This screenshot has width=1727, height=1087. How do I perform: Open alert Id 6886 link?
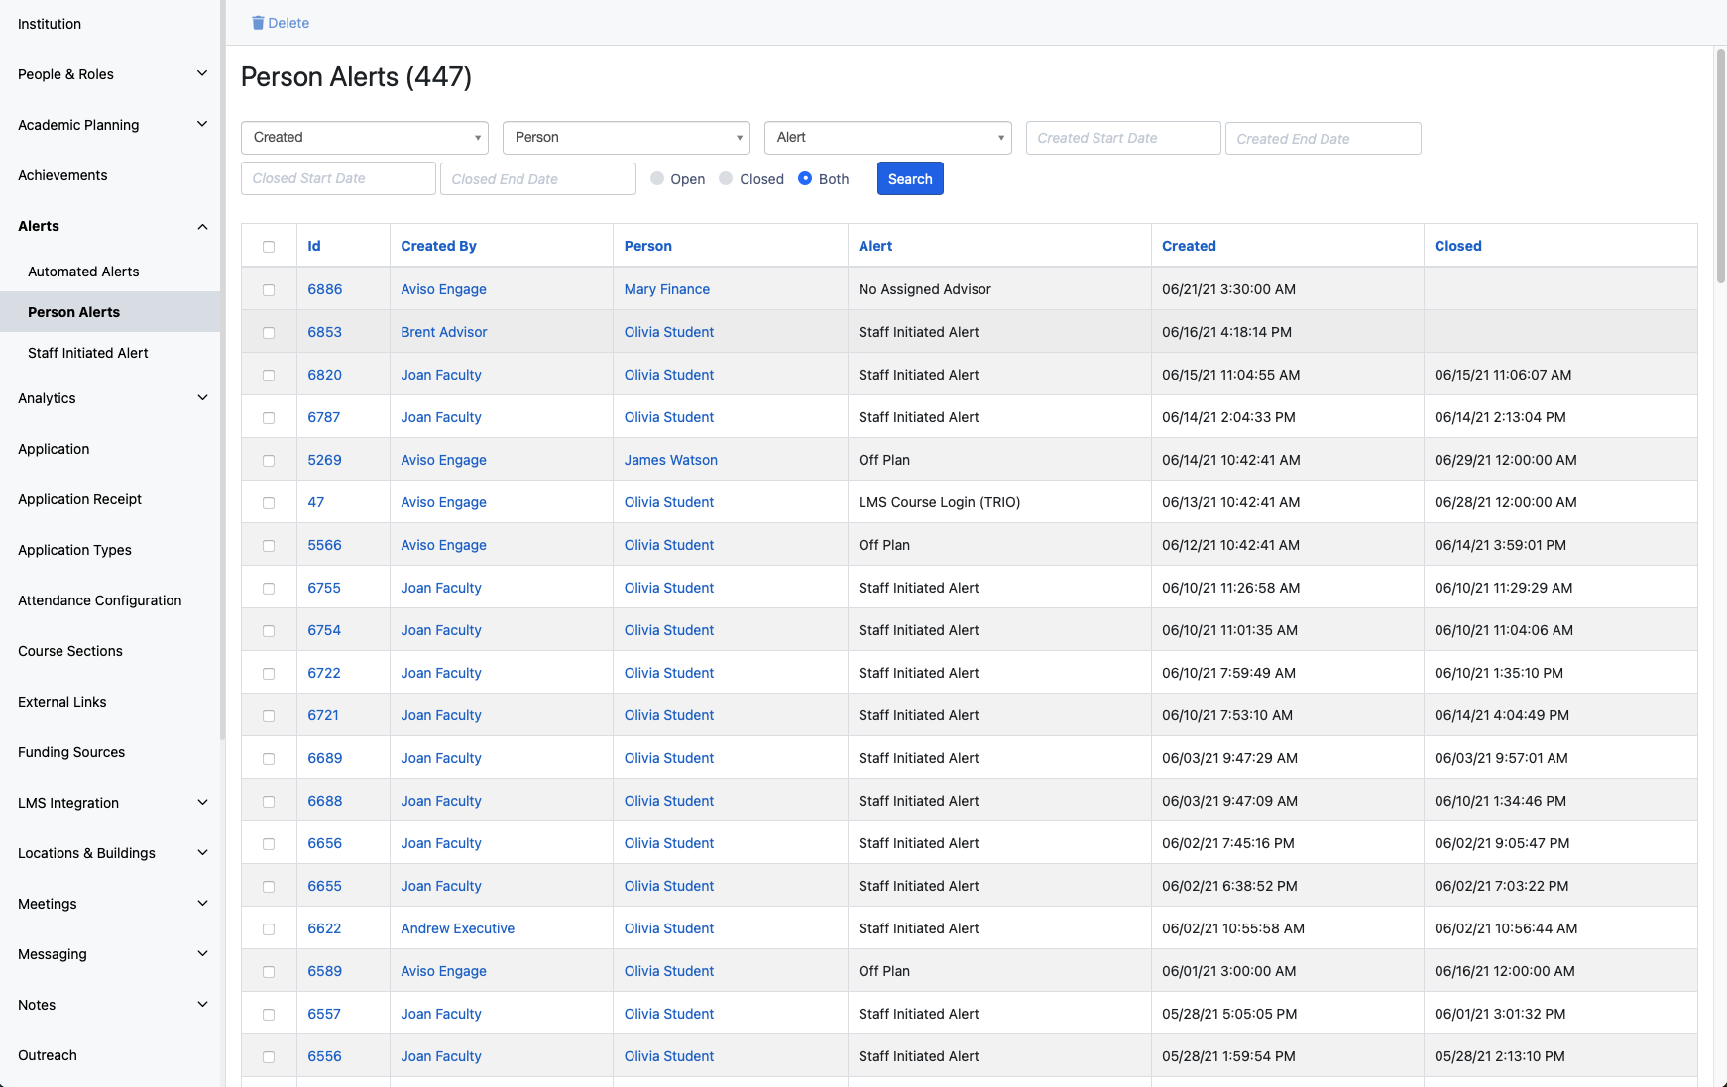[x=324, y=289]
